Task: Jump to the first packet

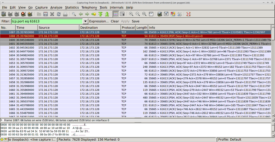Action: (100, 14)
